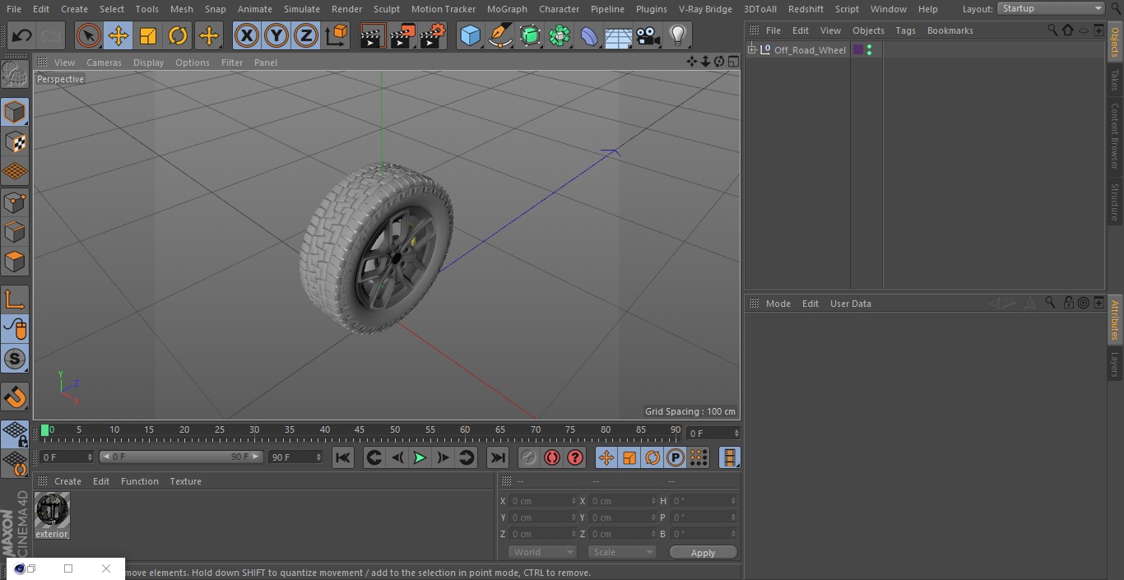Open the spline pen tool
1124x580 pixels.
click(x=499, y=35)
